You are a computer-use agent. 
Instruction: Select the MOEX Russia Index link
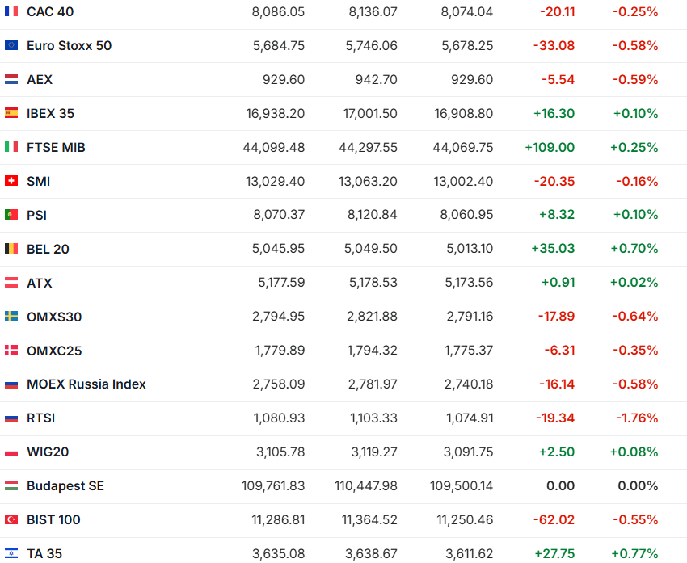pos(86,384)
